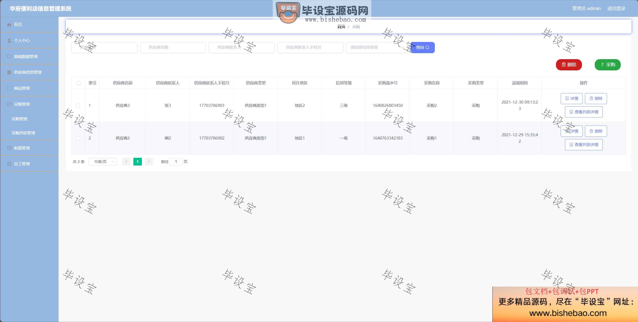Image resolution: width=638 pixels, height=322 pixels.
Task: Click the envelope icon beside 收银管理
Action: pyautogui.click(x=9, y=148)
